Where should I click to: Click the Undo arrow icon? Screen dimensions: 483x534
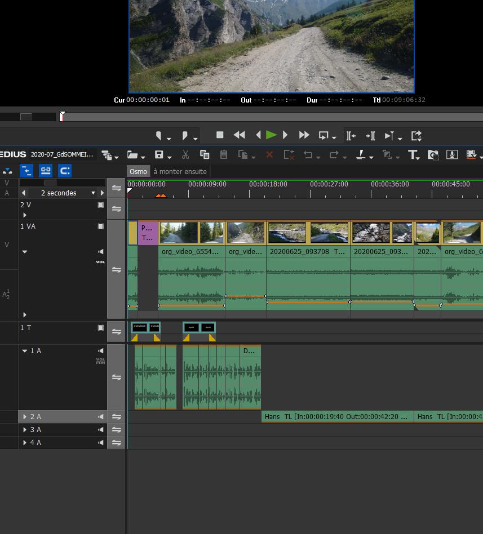click(x=308, y=155)
